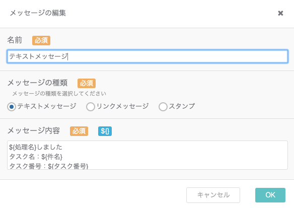This screenshot has width=294, height=208.
Task: Select the スタンプ radio option
Action: pyautogui.click(x=163, y=107)
